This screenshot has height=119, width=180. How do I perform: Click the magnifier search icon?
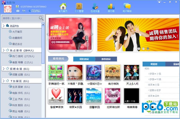41,18
